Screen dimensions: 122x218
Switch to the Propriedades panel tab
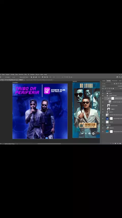pos(115,81)
